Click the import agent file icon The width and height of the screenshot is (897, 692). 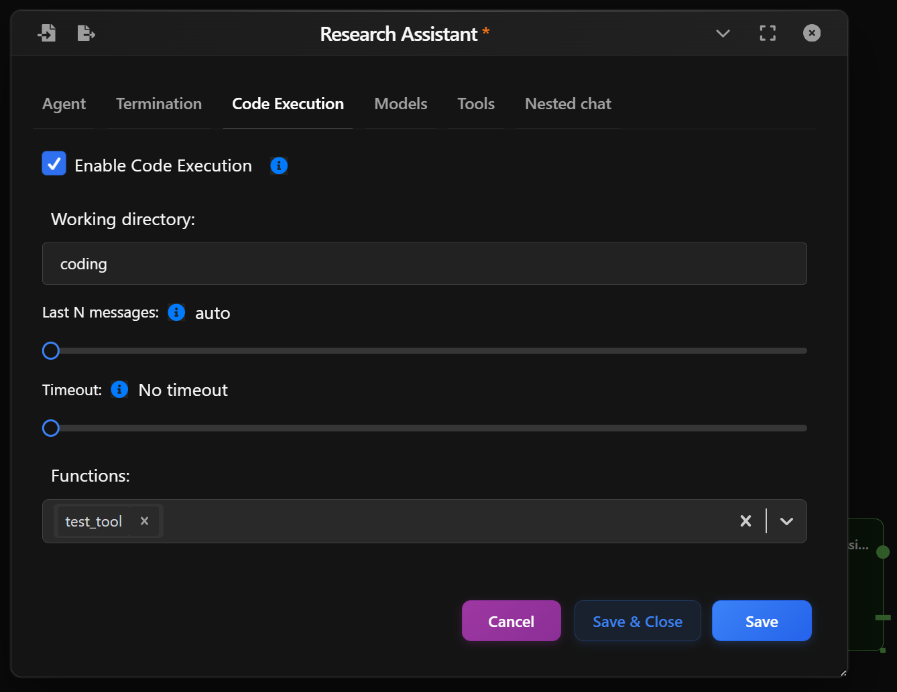point(47,33)
